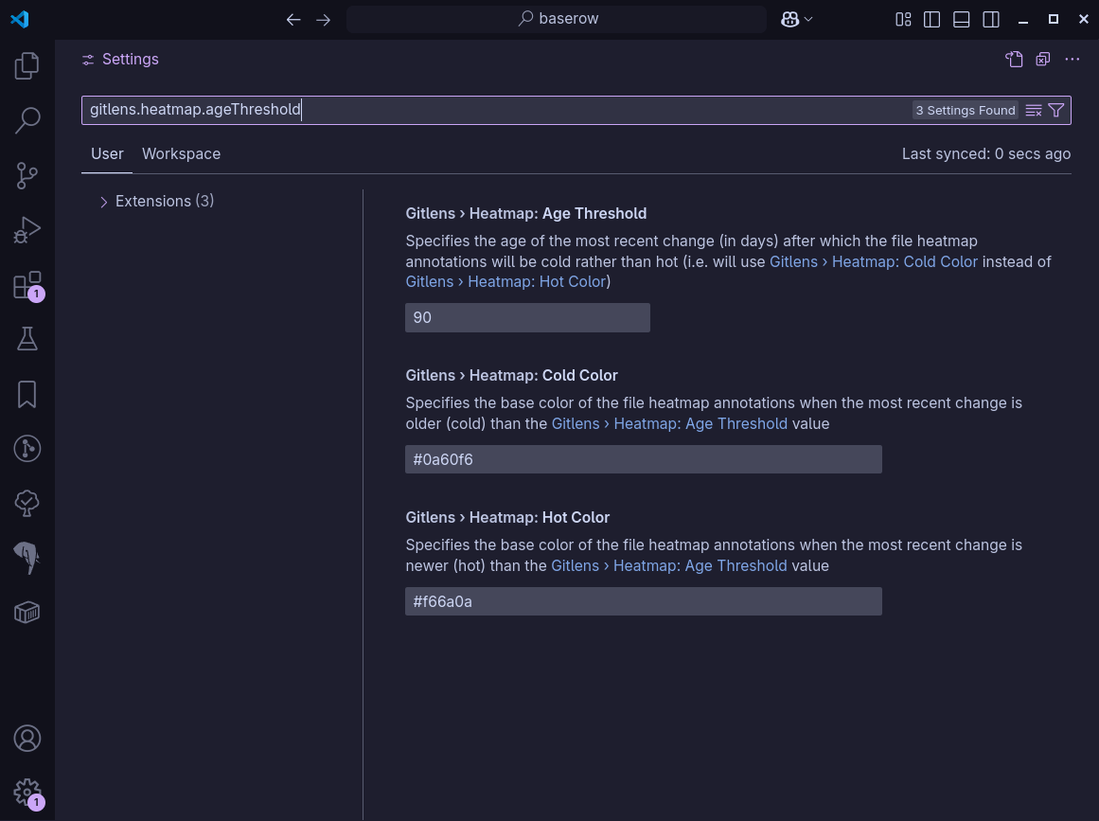1099x821 pixels.
Task: Open Settings JSON file icon
Action: [x=1014, y=60]
